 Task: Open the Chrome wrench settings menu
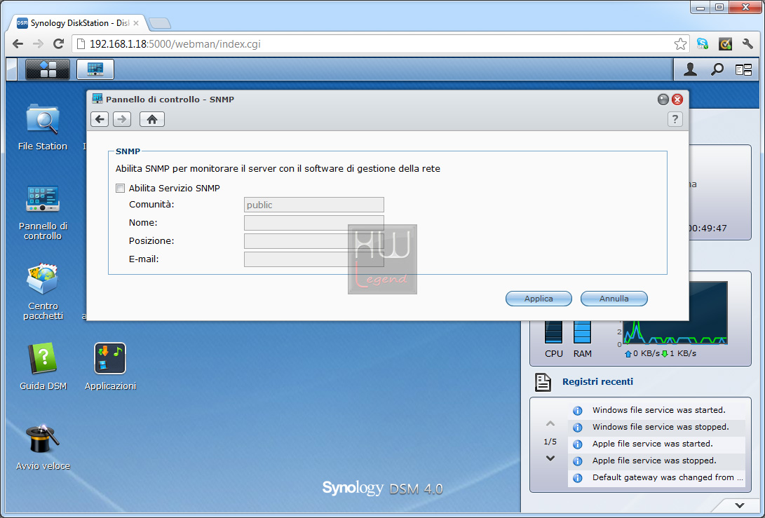tap(747, 44)
